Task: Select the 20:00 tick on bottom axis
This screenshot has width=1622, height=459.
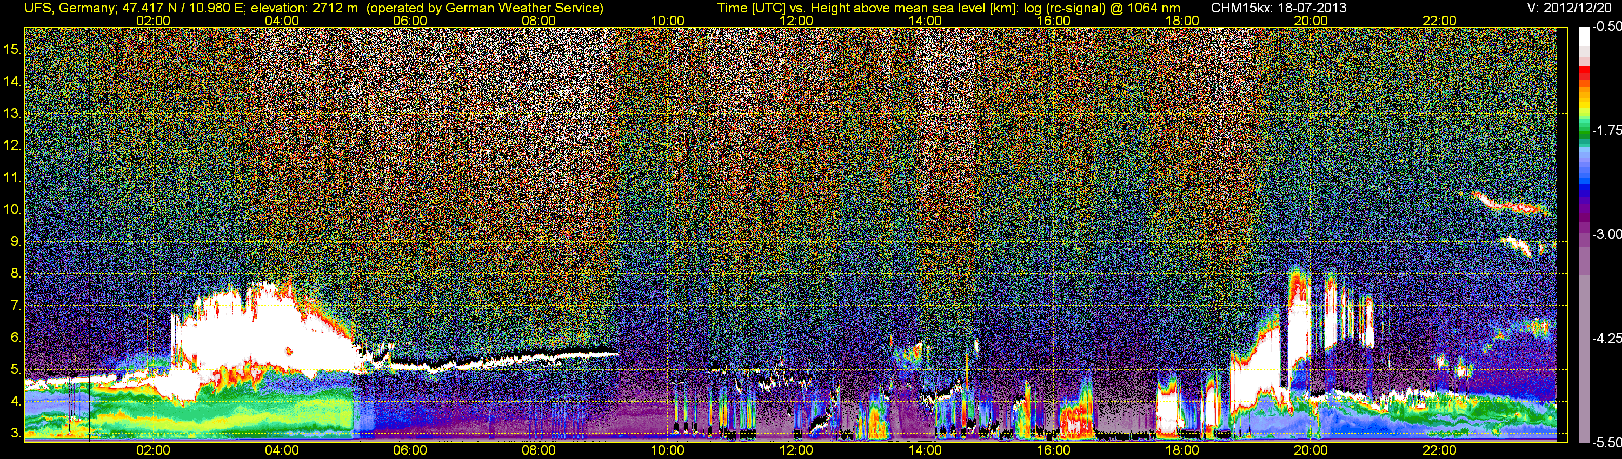Action: coord(1311,450)
